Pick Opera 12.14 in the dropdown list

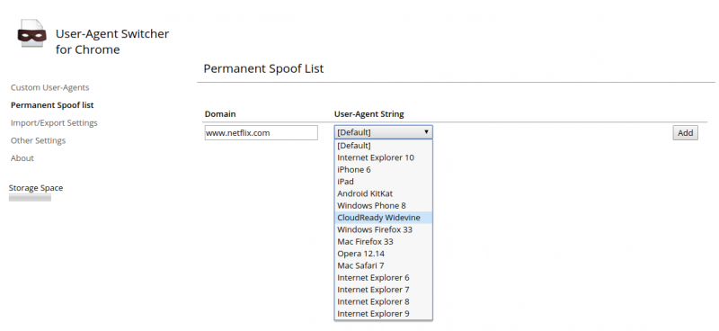(384, 254)
